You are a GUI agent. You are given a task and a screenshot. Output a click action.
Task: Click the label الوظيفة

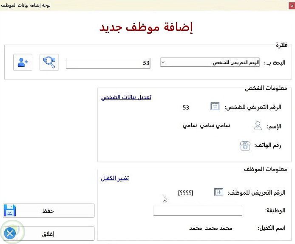(275, 210)
